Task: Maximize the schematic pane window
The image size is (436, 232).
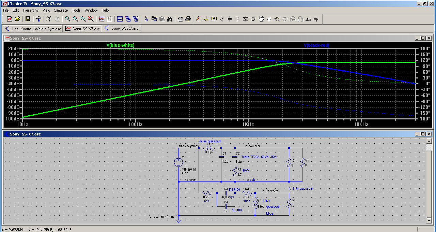Action: click(x=423, y=134)
